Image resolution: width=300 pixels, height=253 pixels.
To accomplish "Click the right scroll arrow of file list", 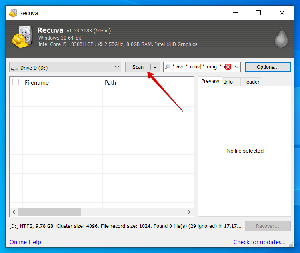I will (x=189, y=212).
